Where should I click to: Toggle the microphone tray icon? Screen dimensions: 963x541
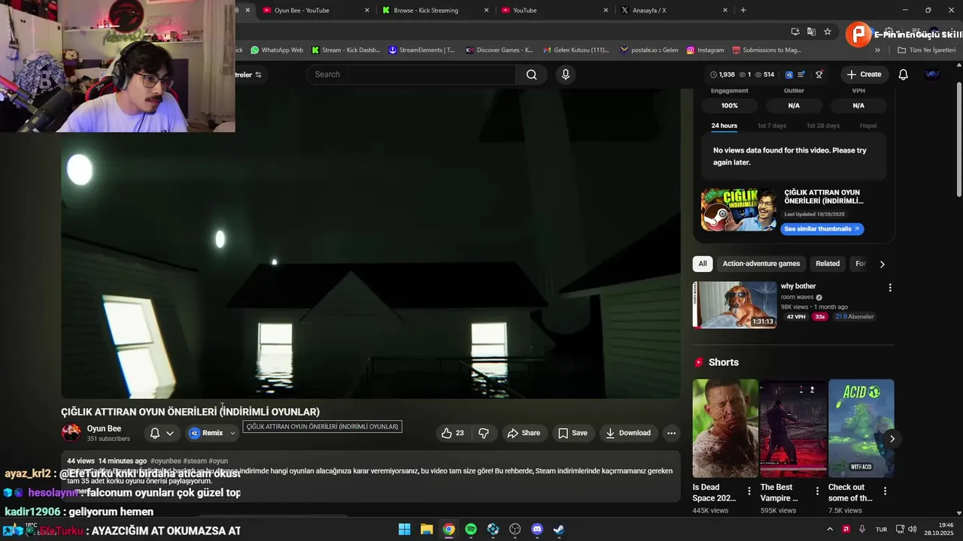click(x=862, y=529)
